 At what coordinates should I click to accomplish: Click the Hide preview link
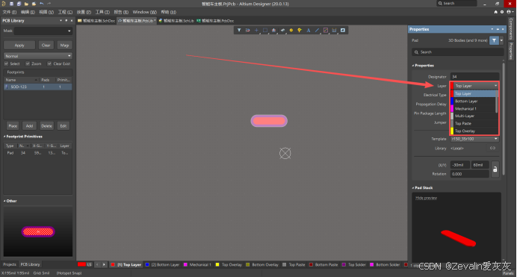[426, 198]
